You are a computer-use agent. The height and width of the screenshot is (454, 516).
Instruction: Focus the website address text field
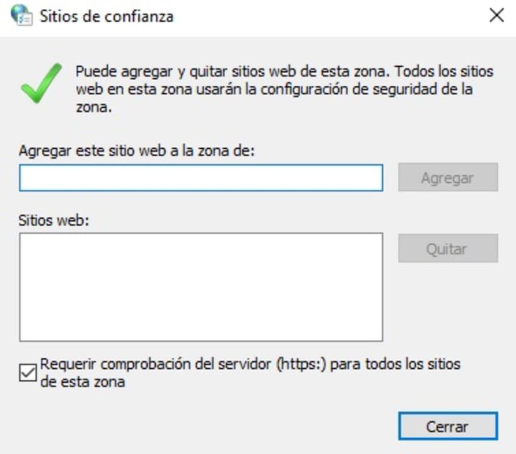[201, 178]
